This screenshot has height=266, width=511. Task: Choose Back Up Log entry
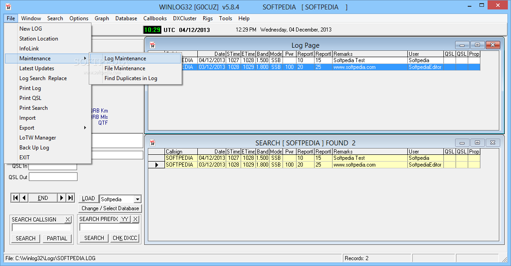(x=48, y=148)
